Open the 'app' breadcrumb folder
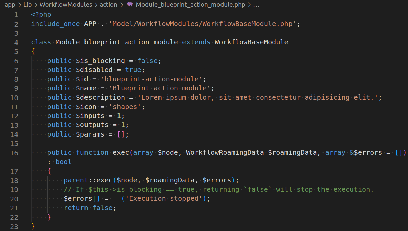Screen dimensions: 408x231 (x=10, y=5)
